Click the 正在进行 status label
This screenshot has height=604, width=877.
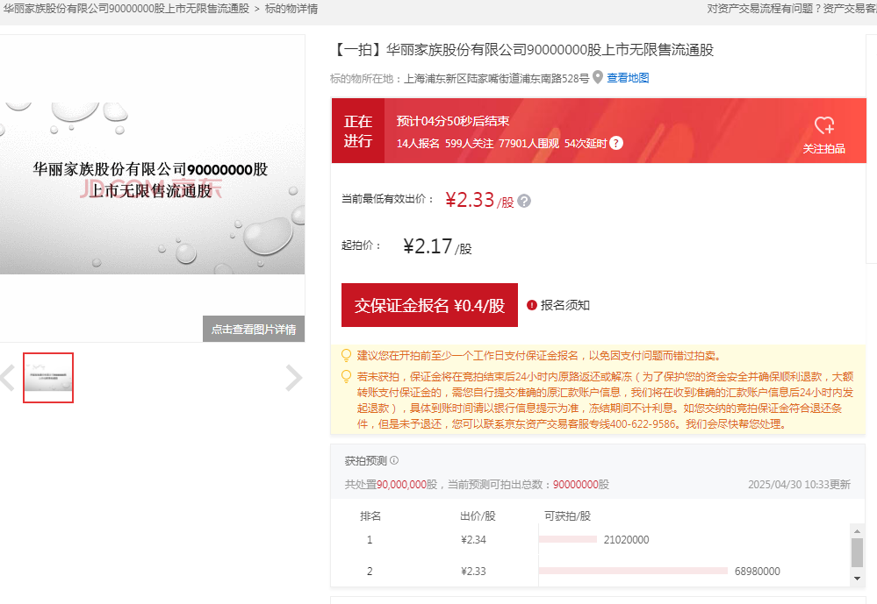point(358,131)
